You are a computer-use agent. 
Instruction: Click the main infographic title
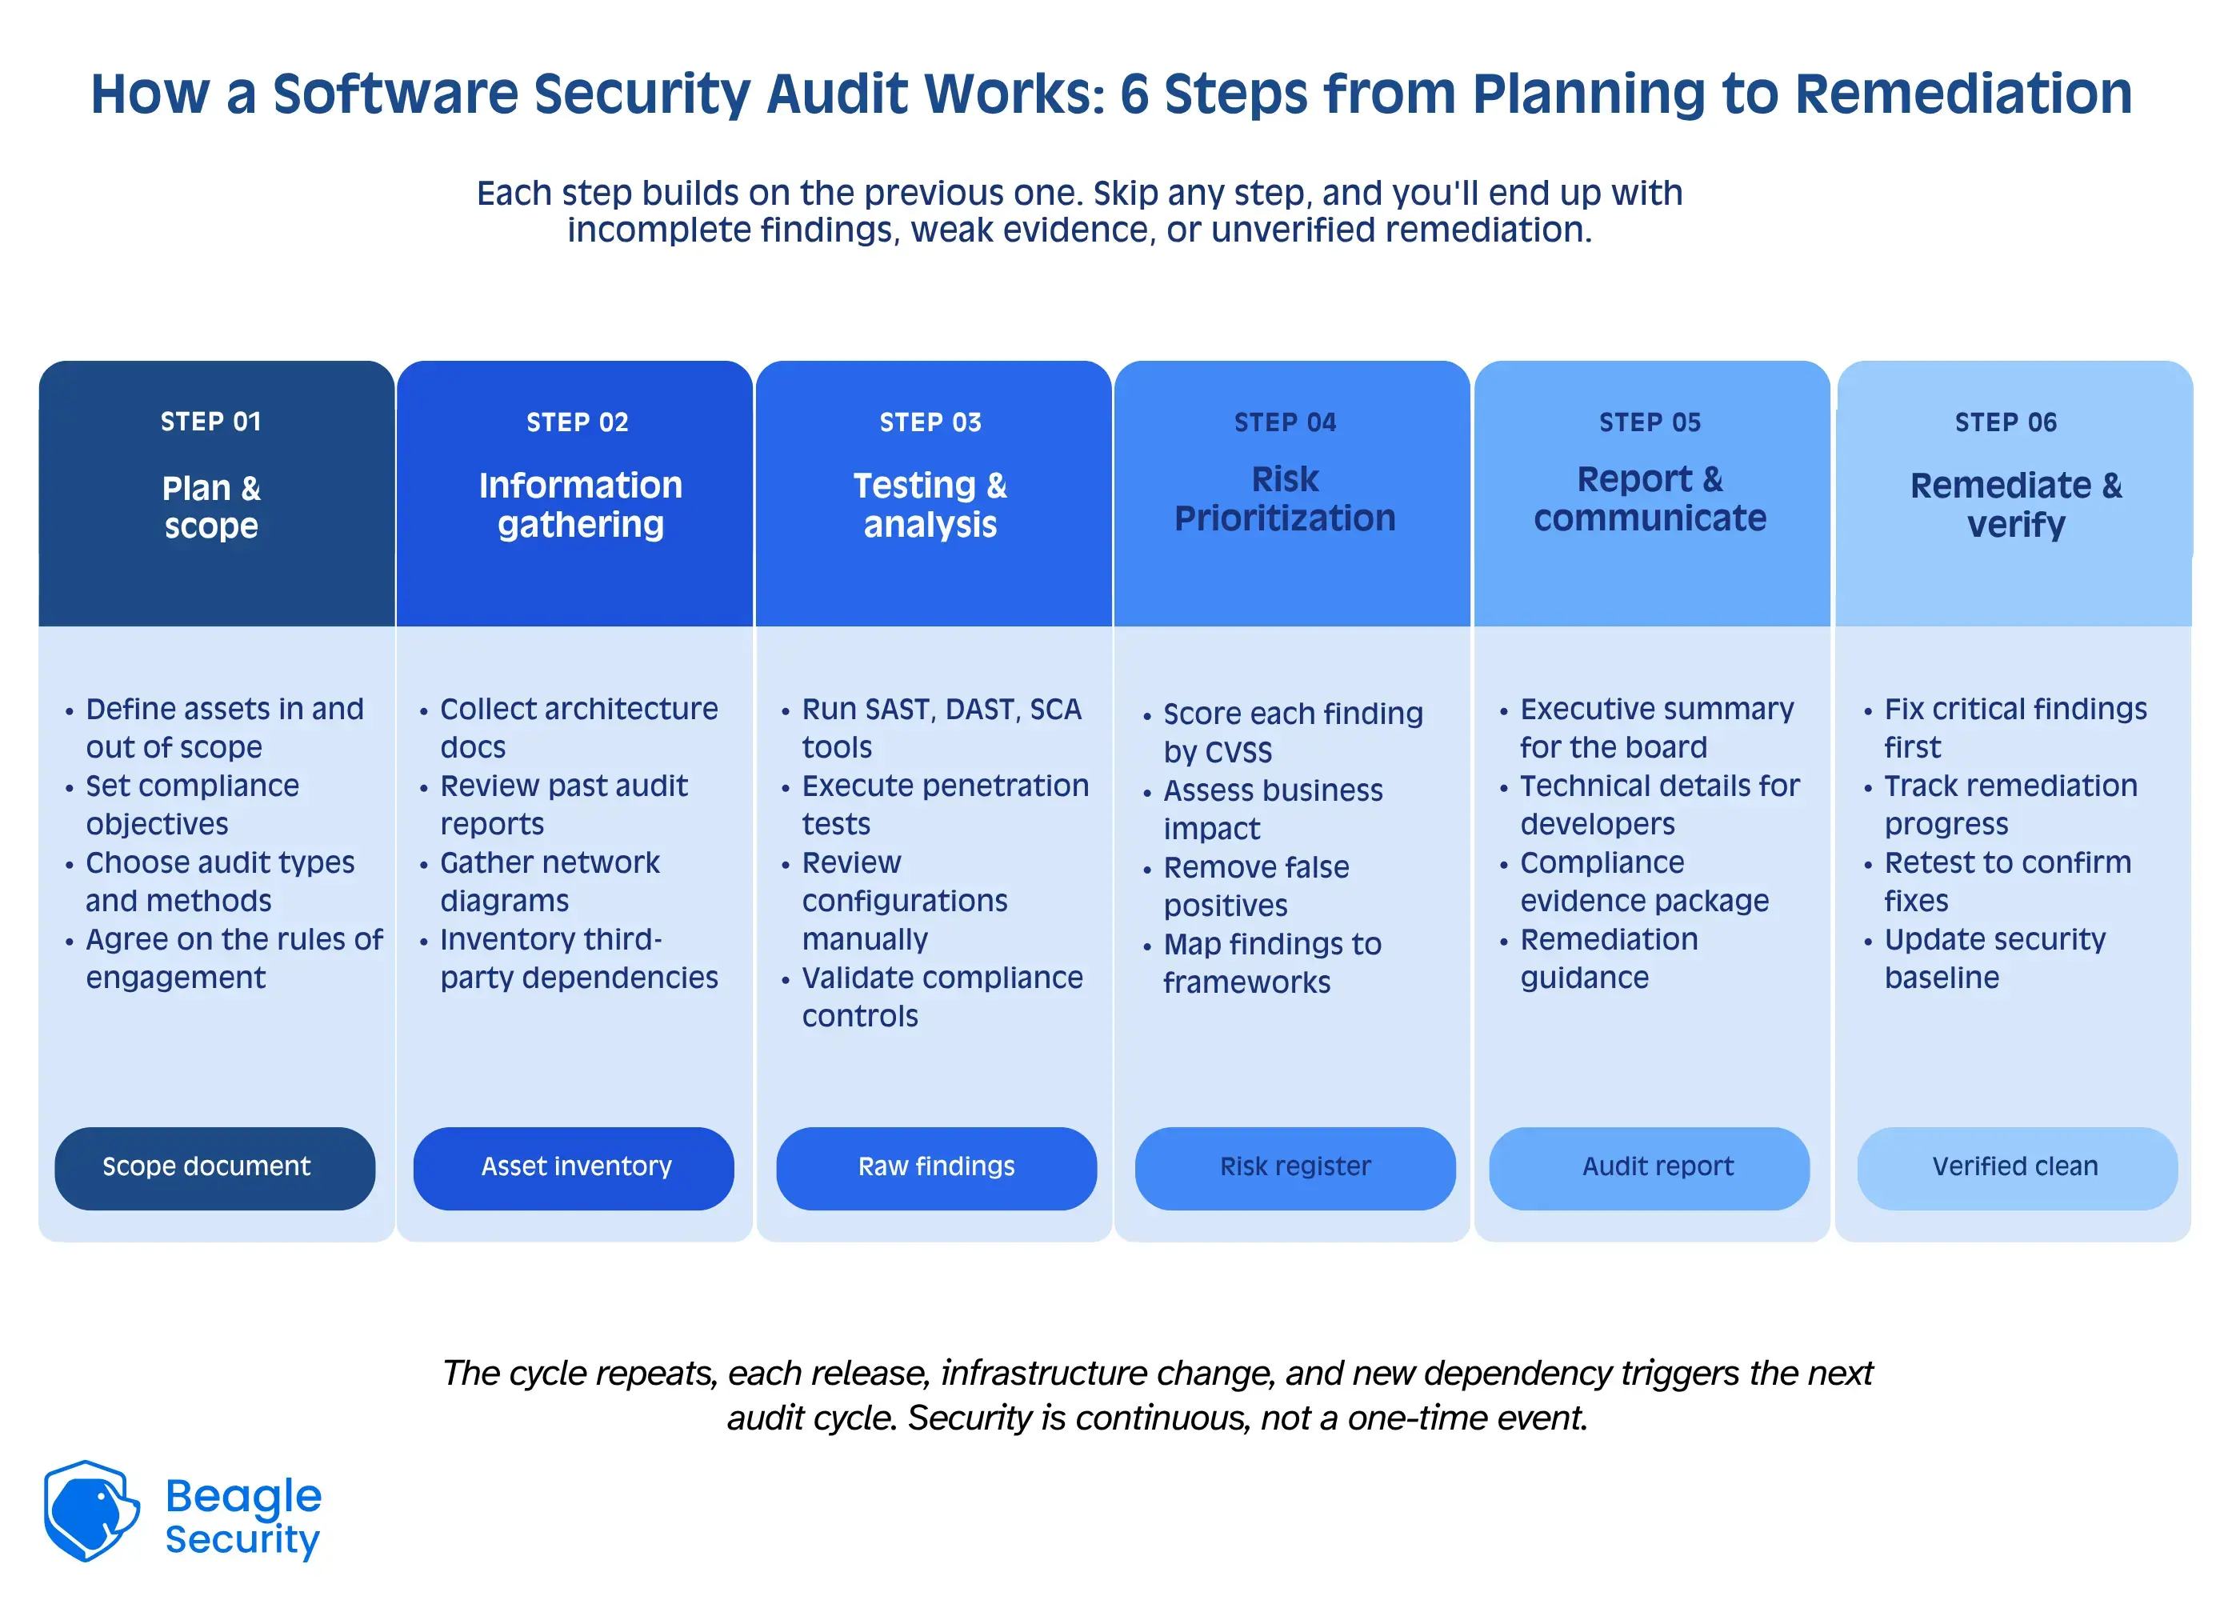pyautogui.click(x=1112, y=94)
